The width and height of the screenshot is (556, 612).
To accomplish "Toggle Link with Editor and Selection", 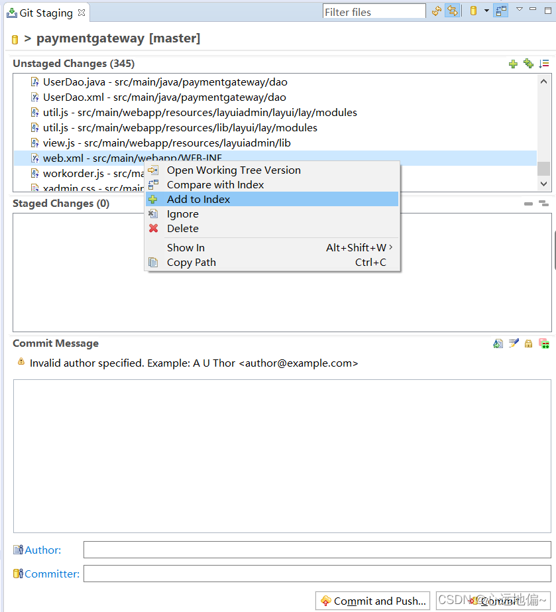I will pyautogui.click(x=453, y=11).
